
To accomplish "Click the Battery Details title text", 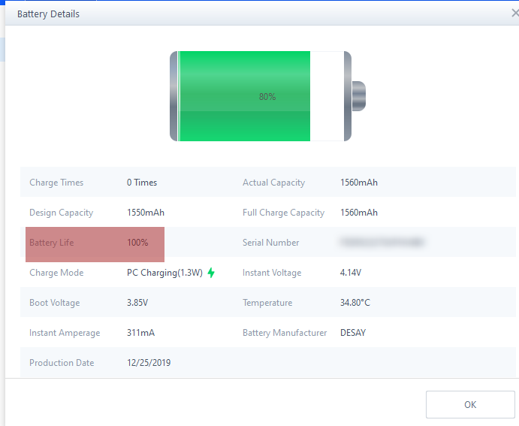I will tap(48, 14).
